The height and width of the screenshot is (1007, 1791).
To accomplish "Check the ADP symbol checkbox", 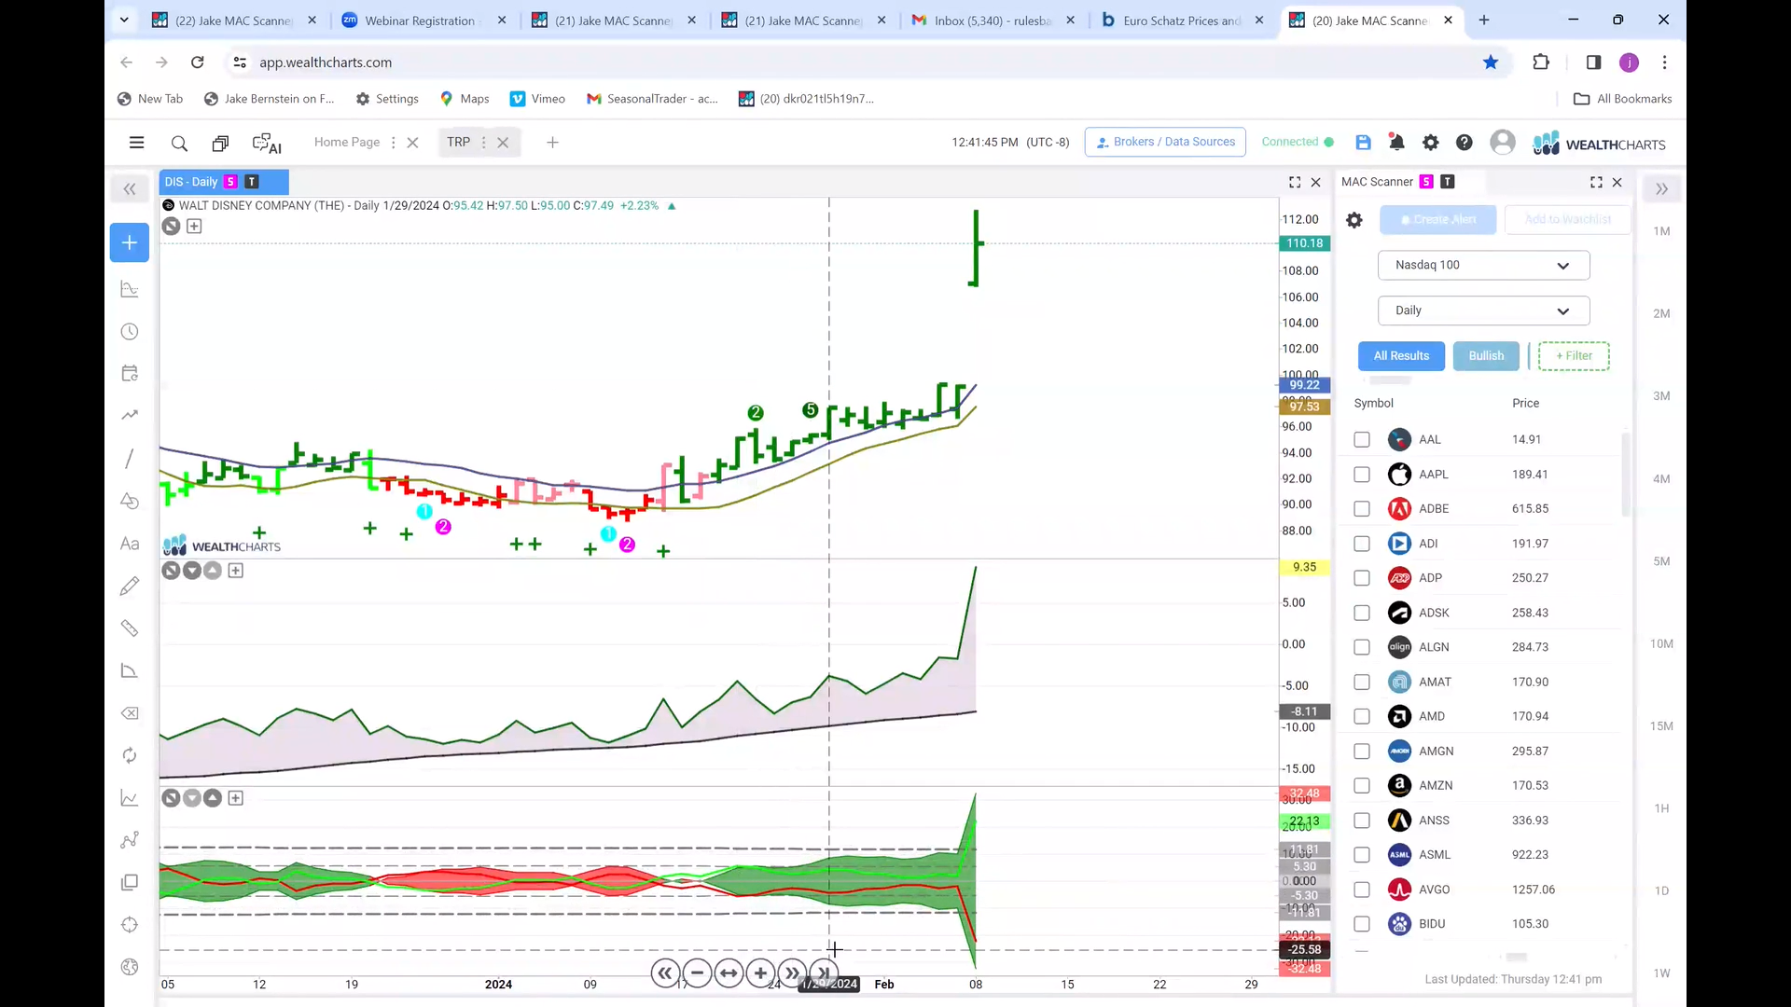I will click(1362, 578).
